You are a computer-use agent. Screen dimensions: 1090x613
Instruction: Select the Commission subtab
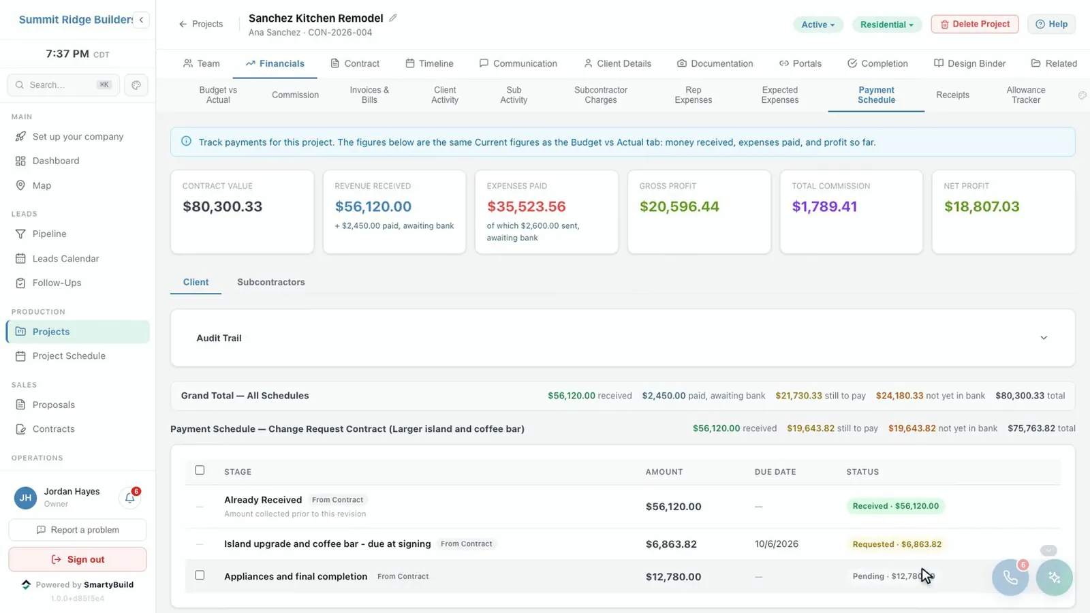[295, 95]
